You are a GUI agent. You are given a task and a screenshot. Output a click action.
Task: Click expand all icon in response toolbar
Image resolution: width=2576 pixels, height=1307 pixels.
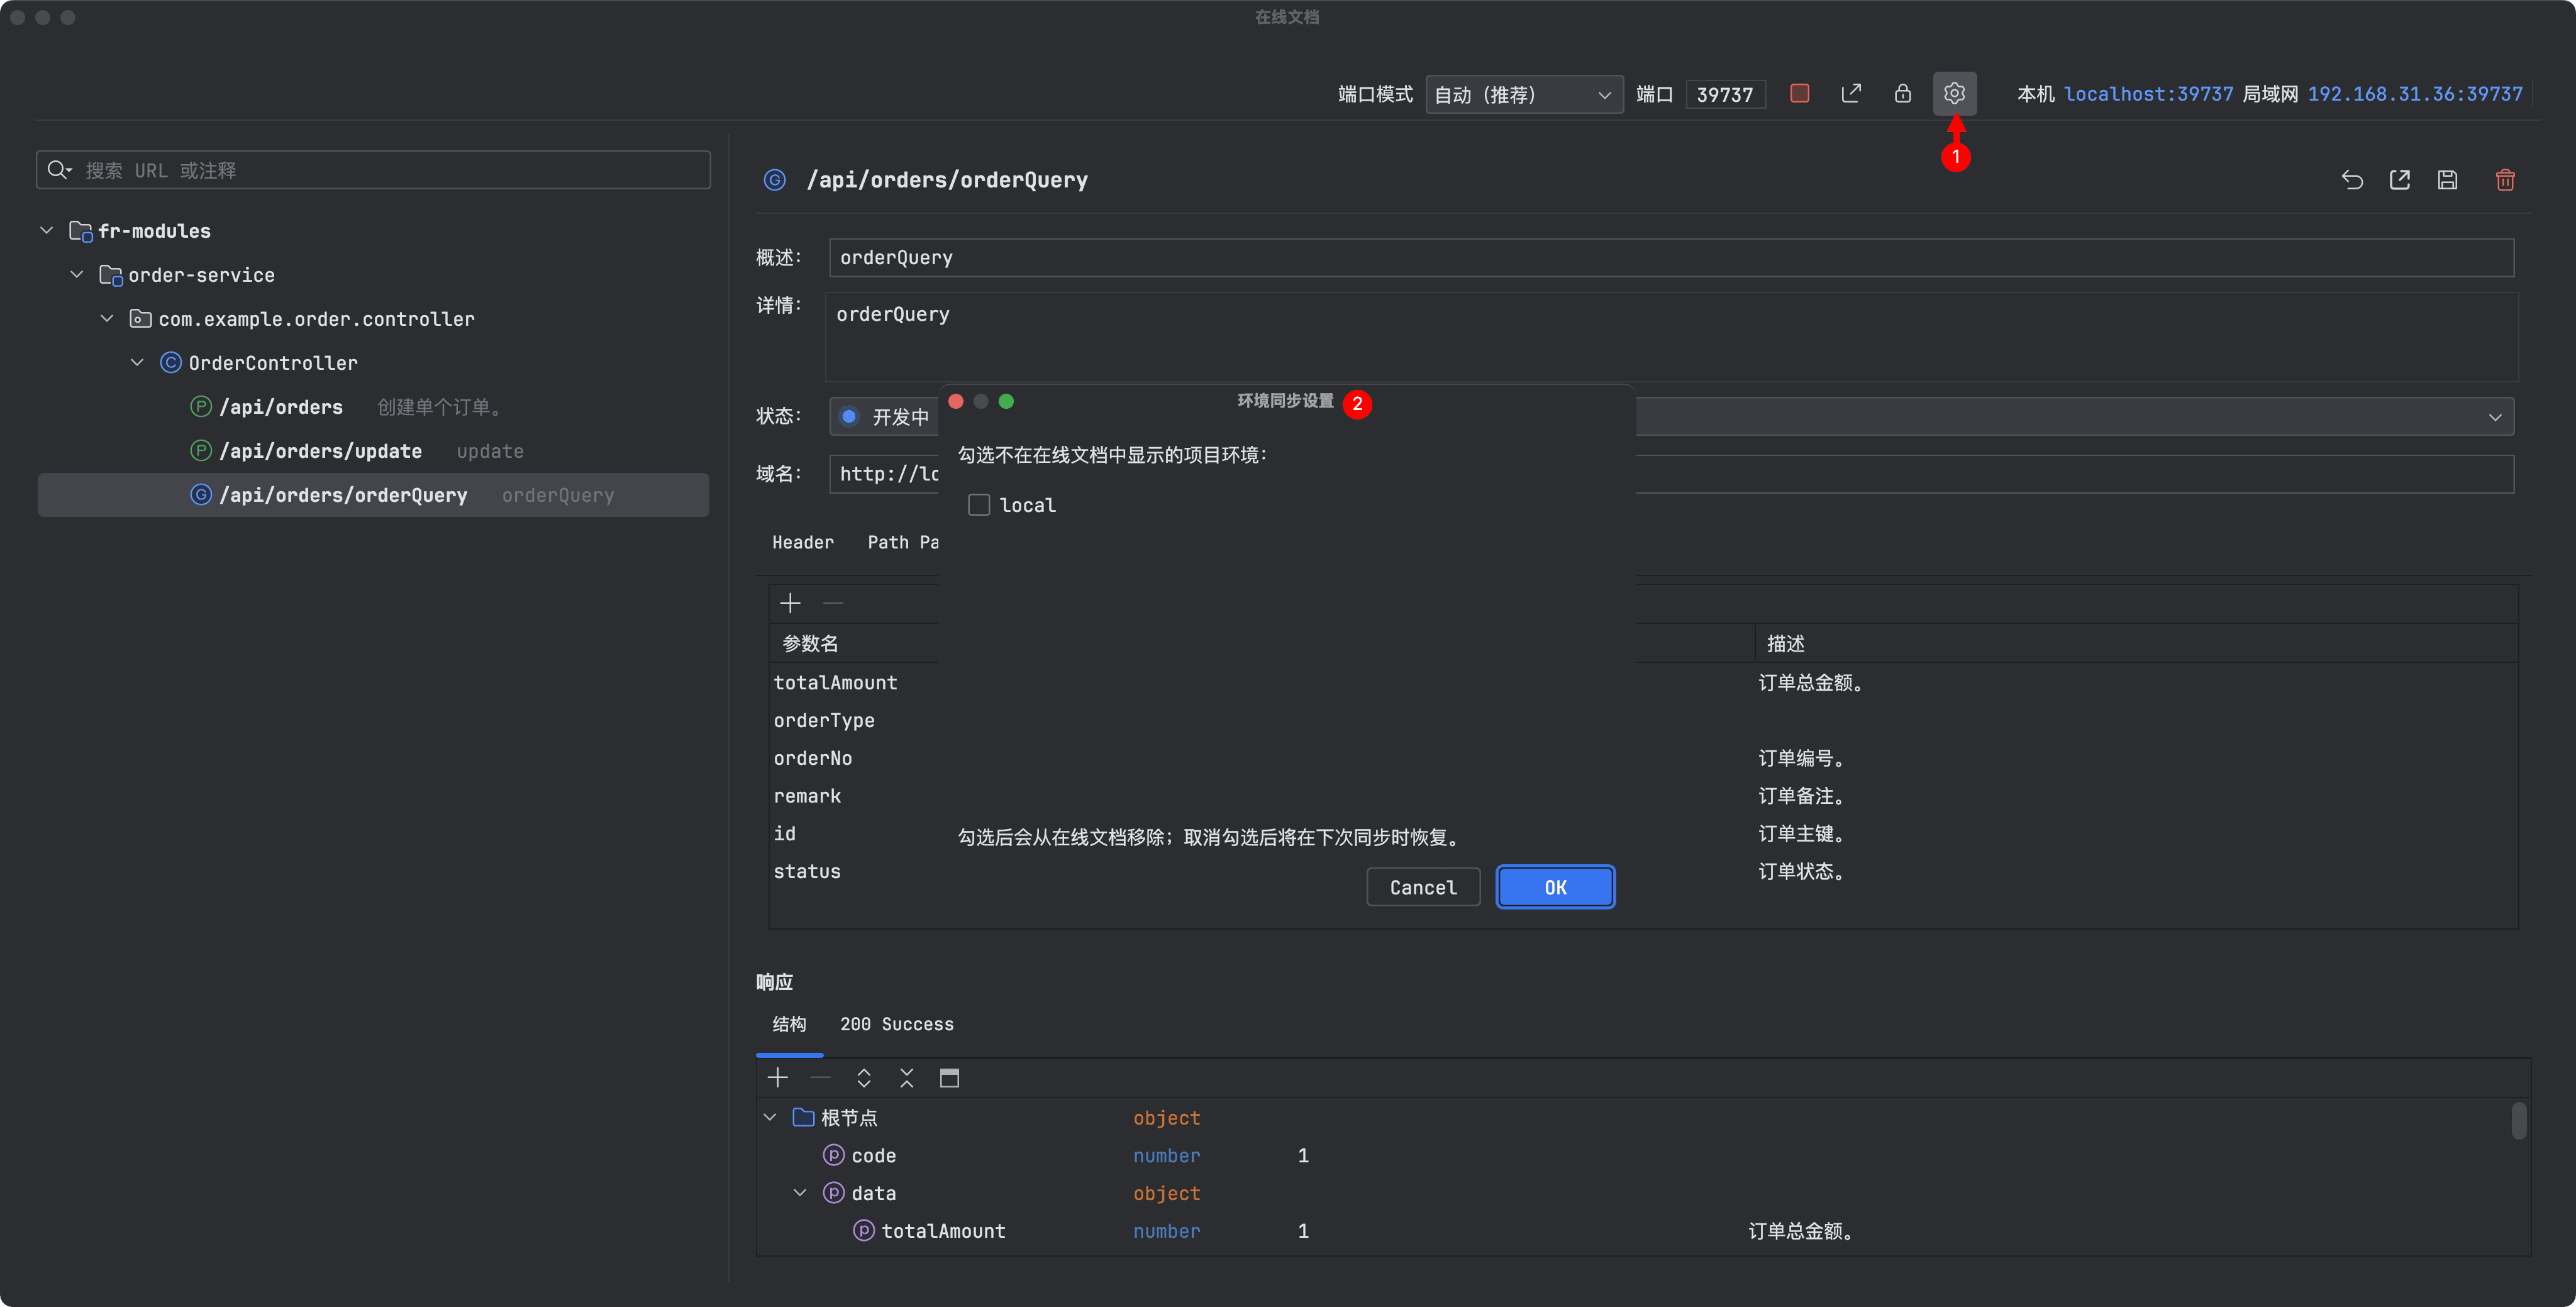pos(864,1078)
